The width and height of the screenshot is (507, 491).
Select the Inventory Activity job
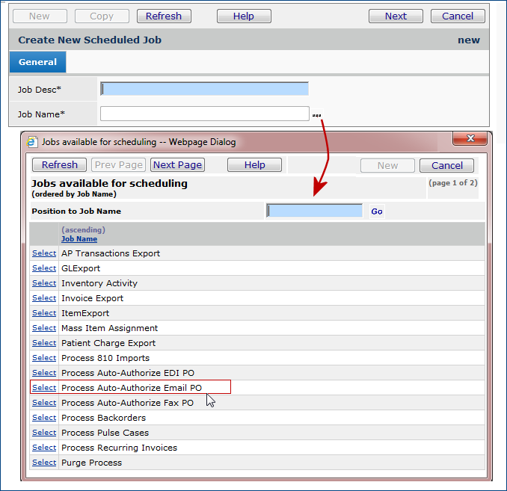(x=44, y=283)
